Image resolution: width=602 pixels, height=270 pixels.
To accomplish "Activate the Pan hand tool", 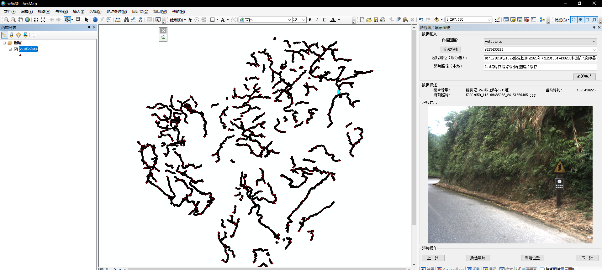I will coord(20,20).
